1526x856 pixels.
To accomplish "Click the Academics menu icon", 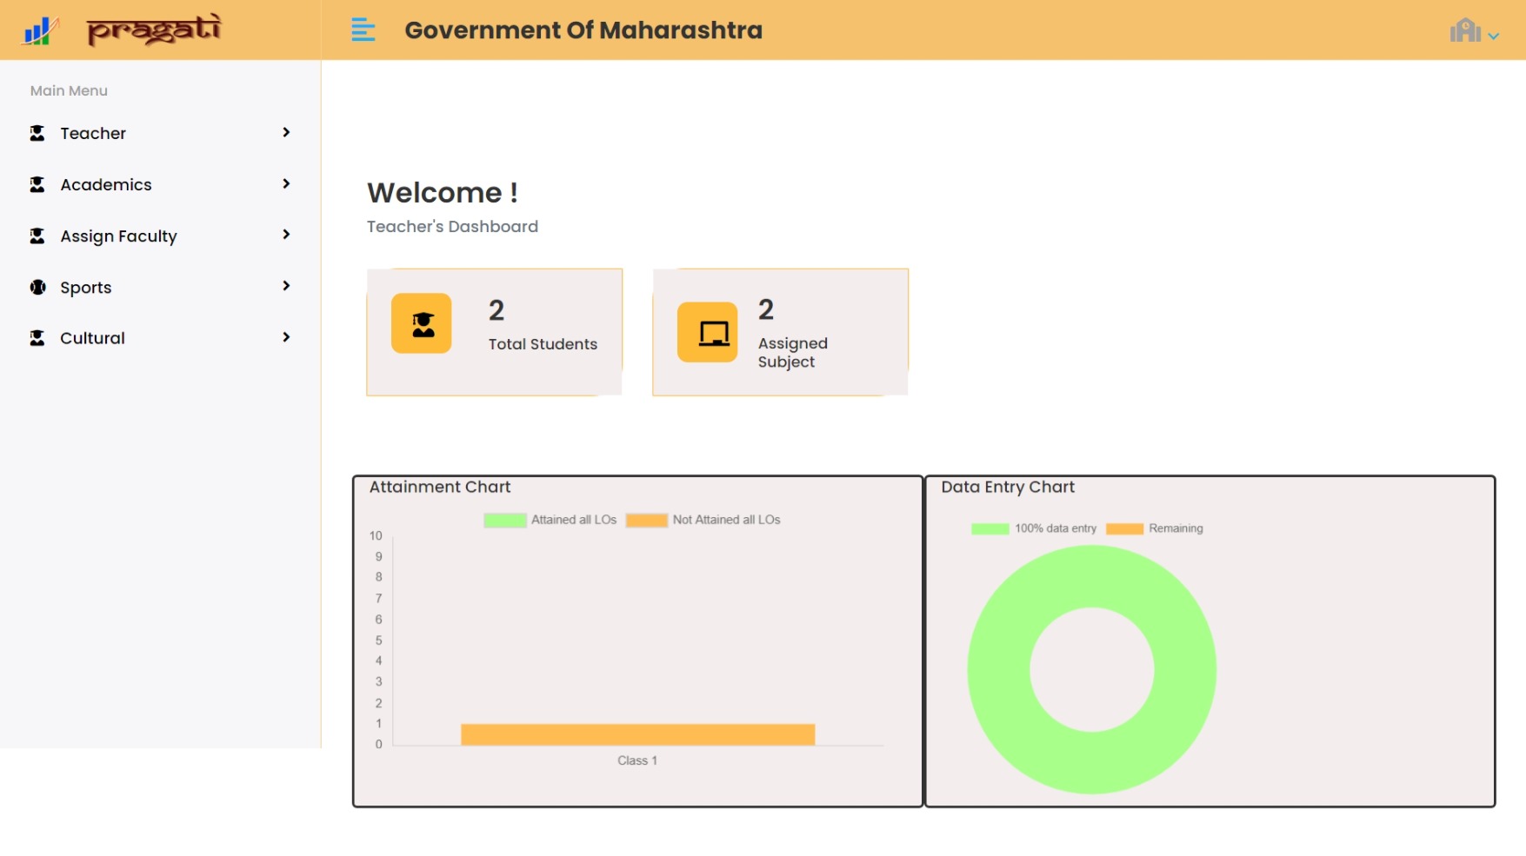I will pyautogui.click(x=37, y=184).
